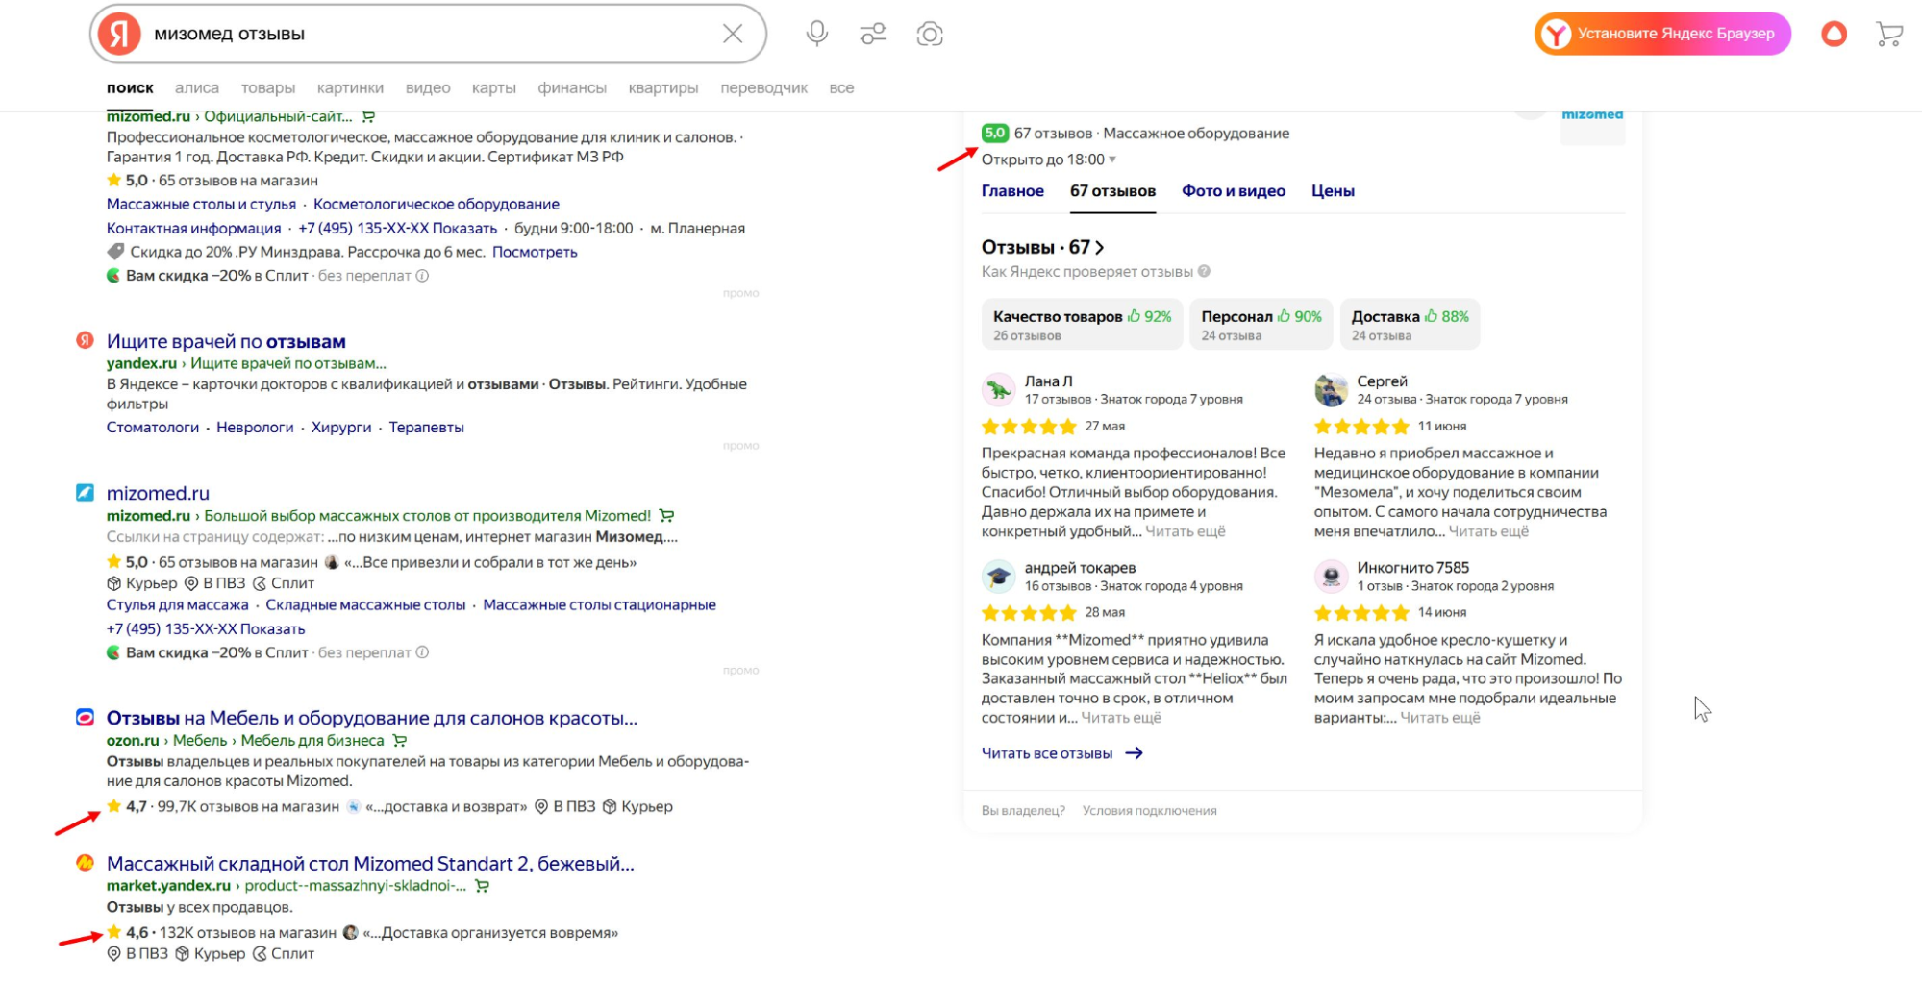Switch to the 'Картинки' search tab
Image resolution: width=1922 pixels, height=983 pixels.
(350, 87)
